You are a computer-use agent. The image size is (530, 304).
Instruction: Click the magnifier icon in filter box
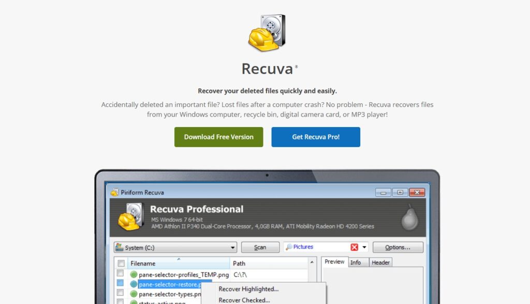289,247
